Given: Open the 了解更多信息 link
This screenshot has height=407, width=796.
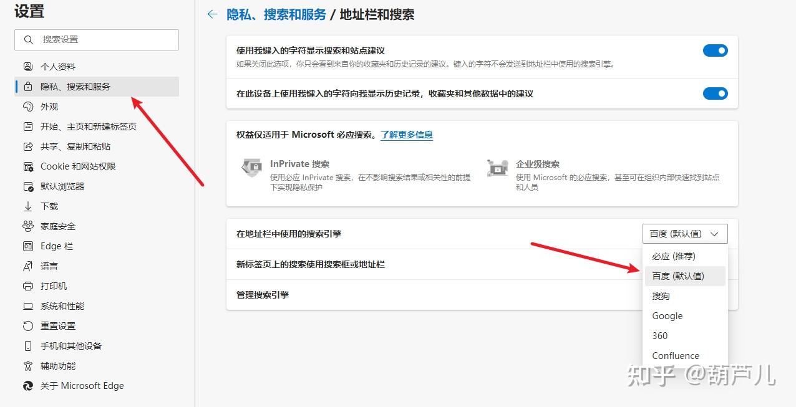Looking at the screenshot, I should coord(407,135).
